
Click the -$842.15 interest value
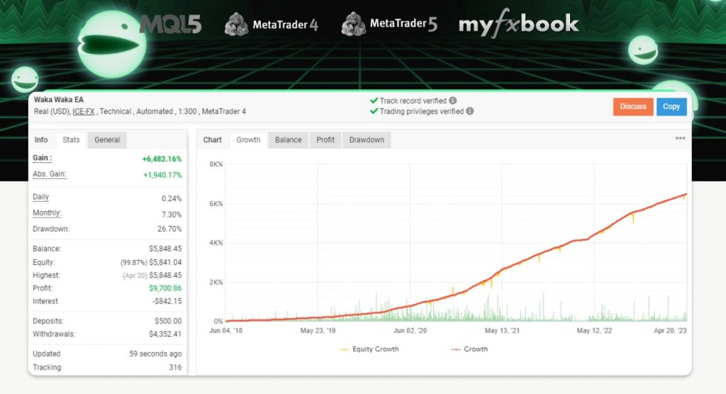(167, 301)
